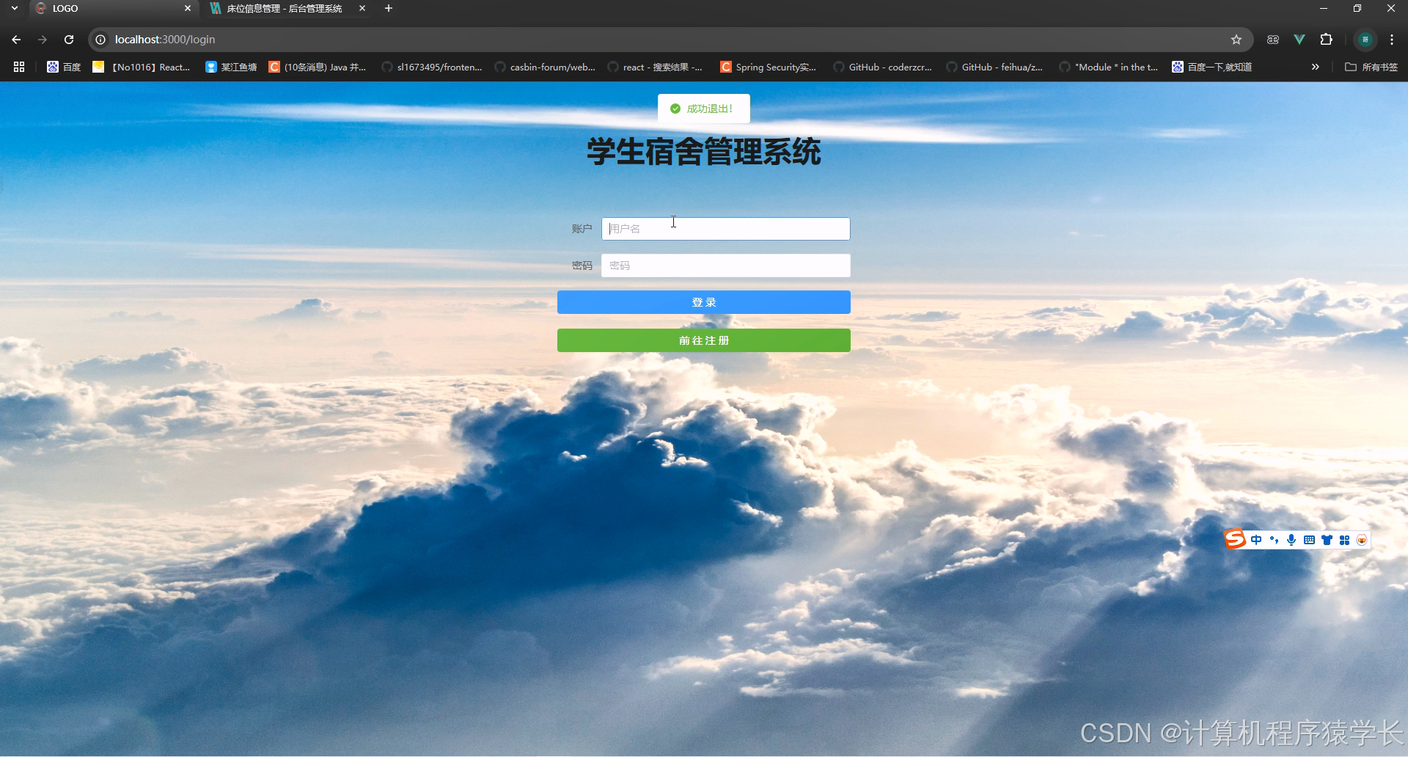This screenshot has width=1408, height=757.
Task: Click the Sogou S logo icon
Action: click(x=1234, y=538)
